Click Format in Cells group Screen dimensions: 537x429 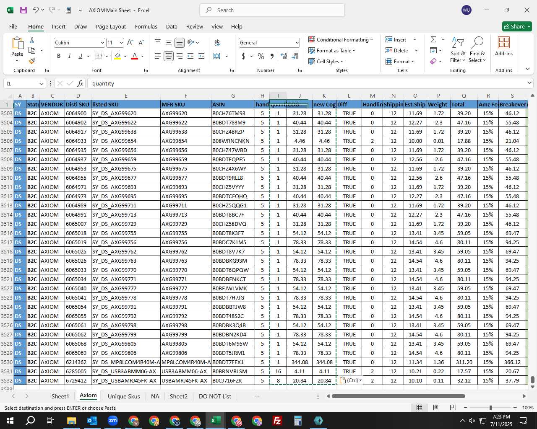pos(400,61)
